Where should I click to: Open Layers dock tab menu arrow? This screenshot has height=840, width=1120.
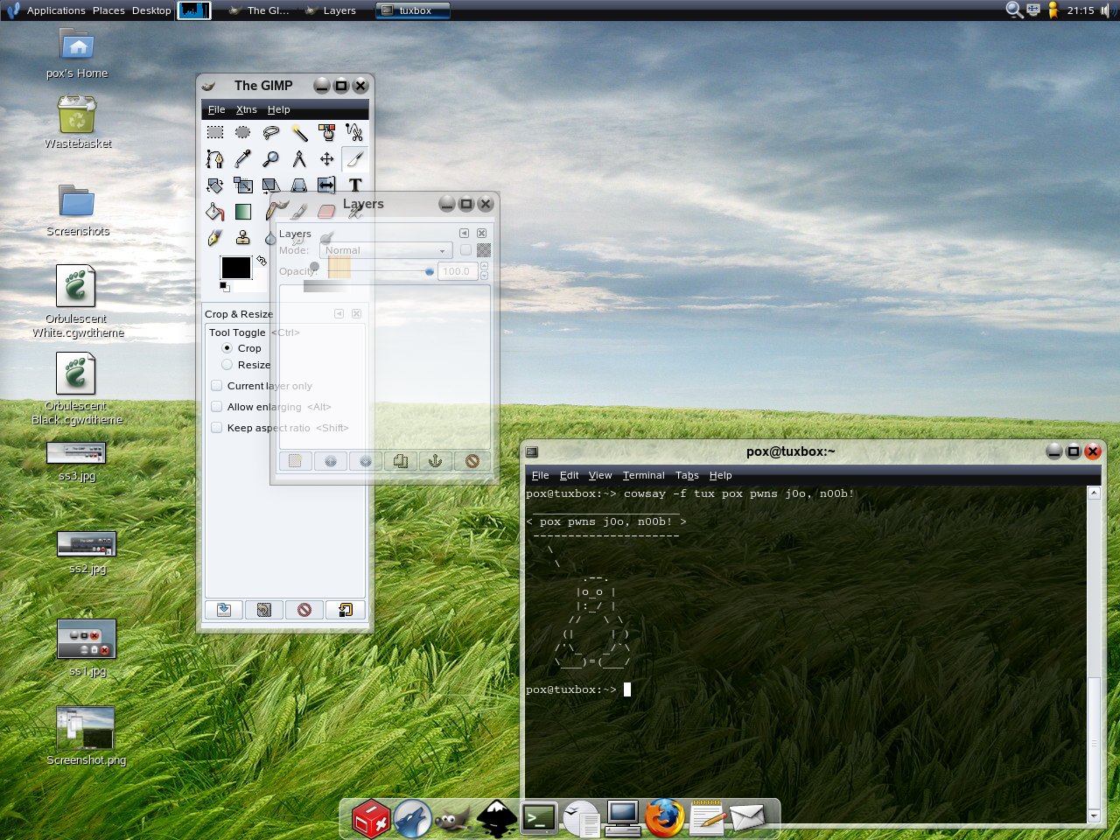point(464,233)
